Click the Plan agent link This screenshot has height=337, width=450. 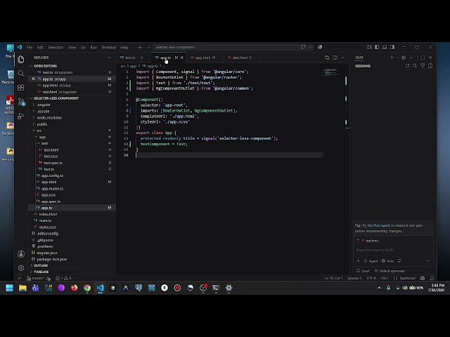coord(381,225)
